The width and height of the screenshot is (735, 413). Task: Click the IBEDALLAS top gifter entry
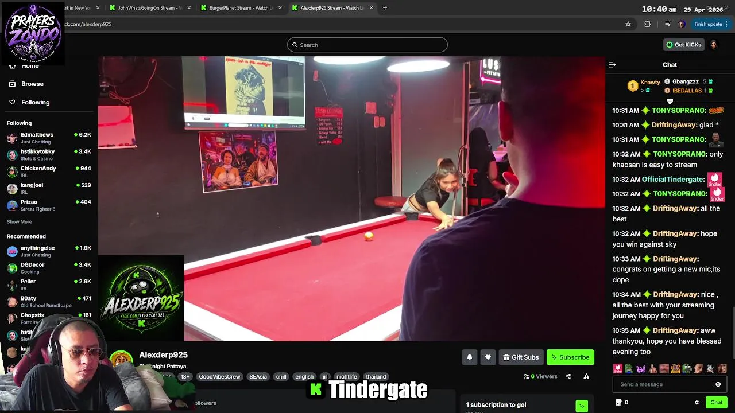688,91
